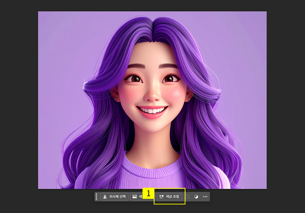Open the adjustment layer half-circle icon
The image size is (305, 213).
tap(196, 197)
